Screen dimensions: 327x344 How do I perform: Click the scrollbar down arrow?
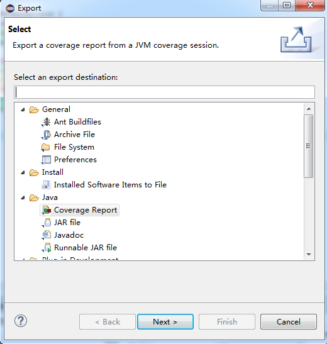click(x=309, y=255)
